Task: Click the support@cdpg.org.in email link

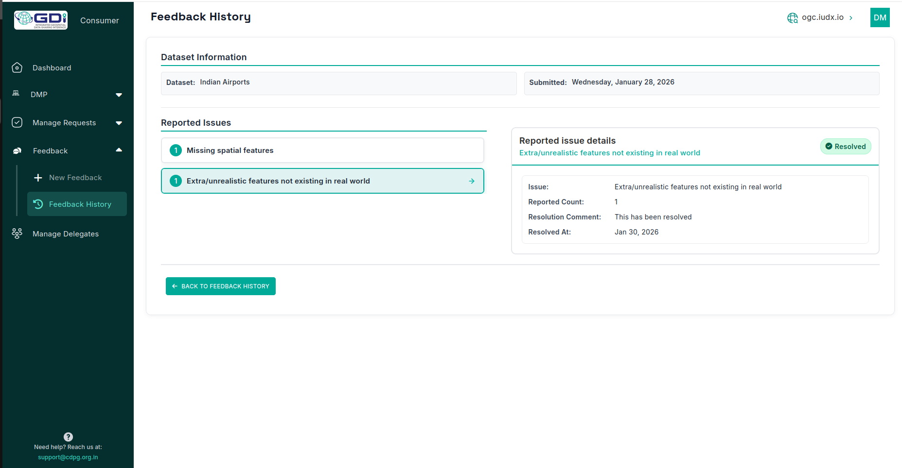Action: point(68,457)
